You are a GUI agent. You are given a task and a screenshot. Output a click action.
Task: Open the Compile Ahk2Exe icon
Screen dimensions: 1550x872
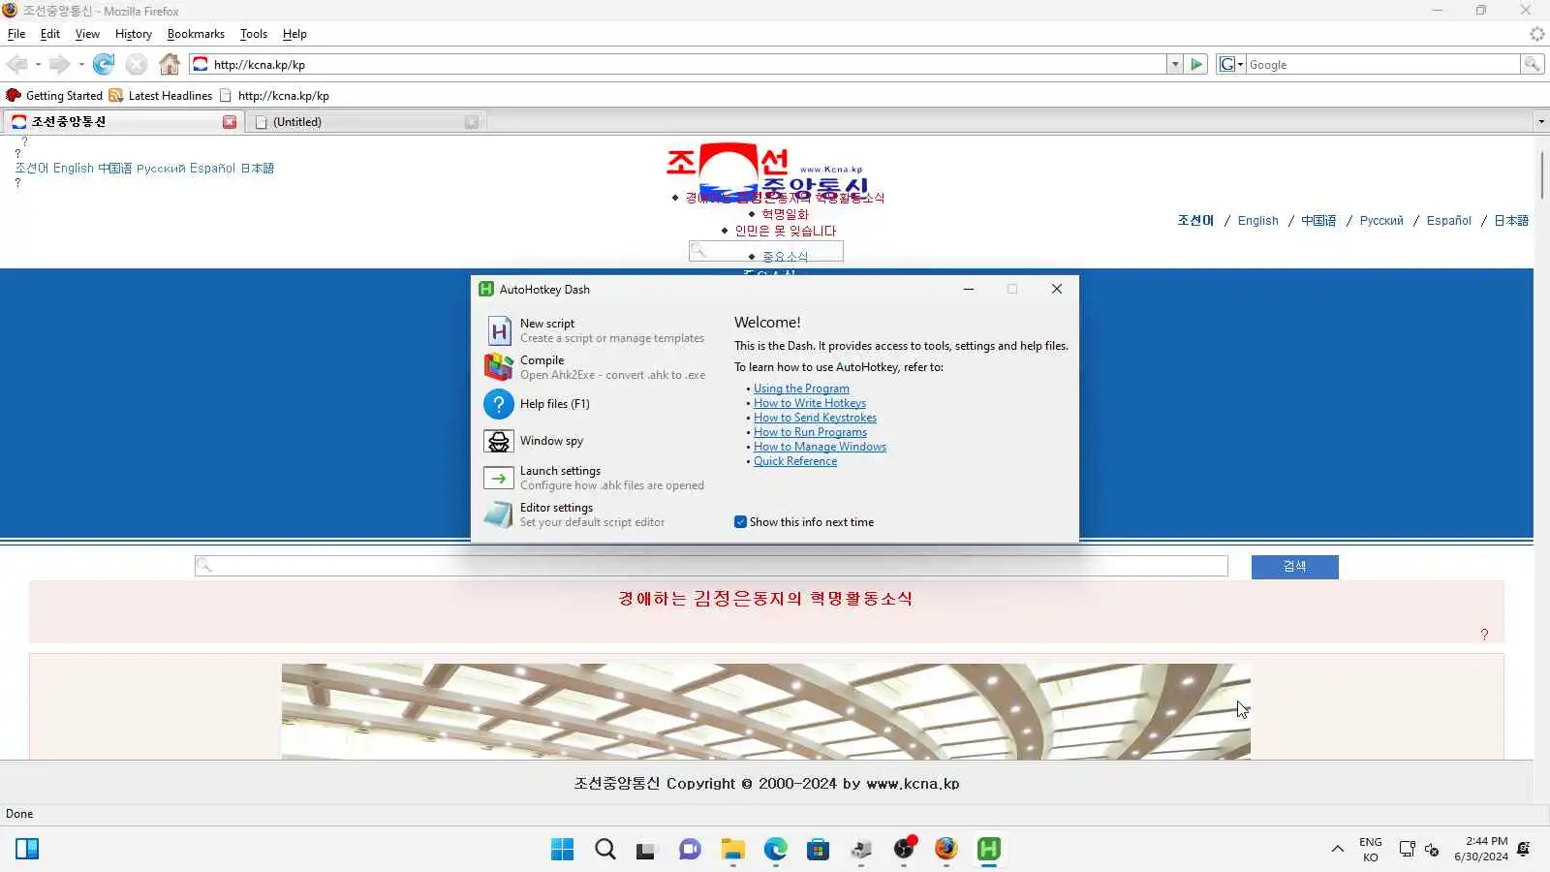[499, 367]
